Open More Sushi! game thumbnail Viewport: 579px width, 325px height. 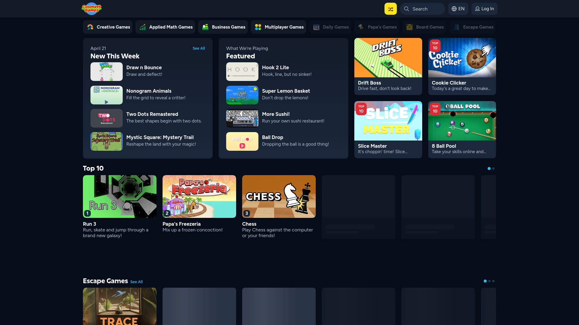pos(242,118)
